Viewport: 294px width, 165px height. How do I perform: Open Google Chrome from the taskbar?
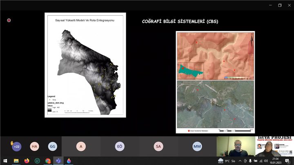click(x=48, y=161)
